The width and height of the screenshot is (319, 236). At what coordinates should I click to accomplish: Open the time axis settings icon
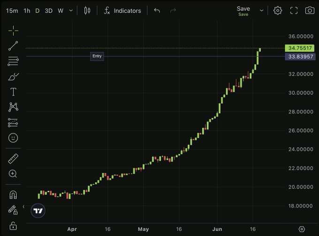[x=302, y=229]
